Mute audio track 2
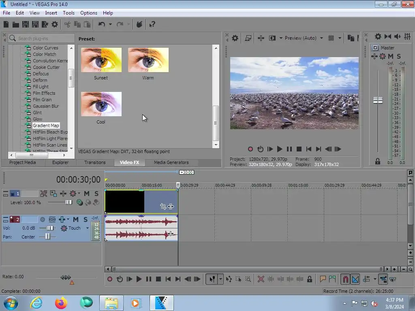Image resolution: width=415 pixels, height=311 pixels. pos(76,219)
